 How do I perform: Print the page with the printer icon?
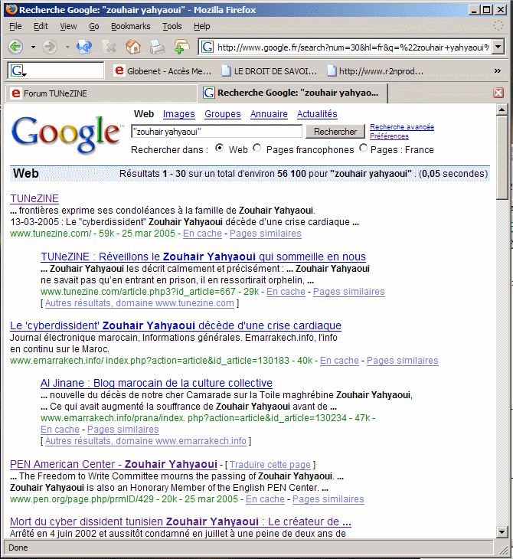157,47
